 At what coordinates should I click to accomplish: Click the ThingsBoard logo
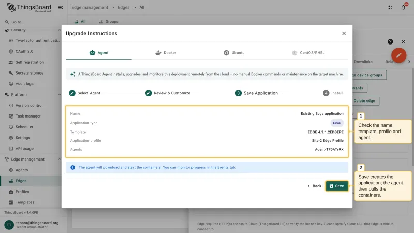(28, 7)
